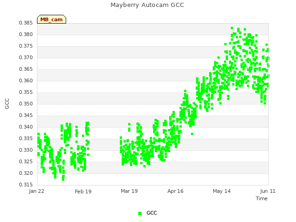Click the 0.370 y-axis value
The height and width of the screenshot is (222, 296).
(26, 57)
